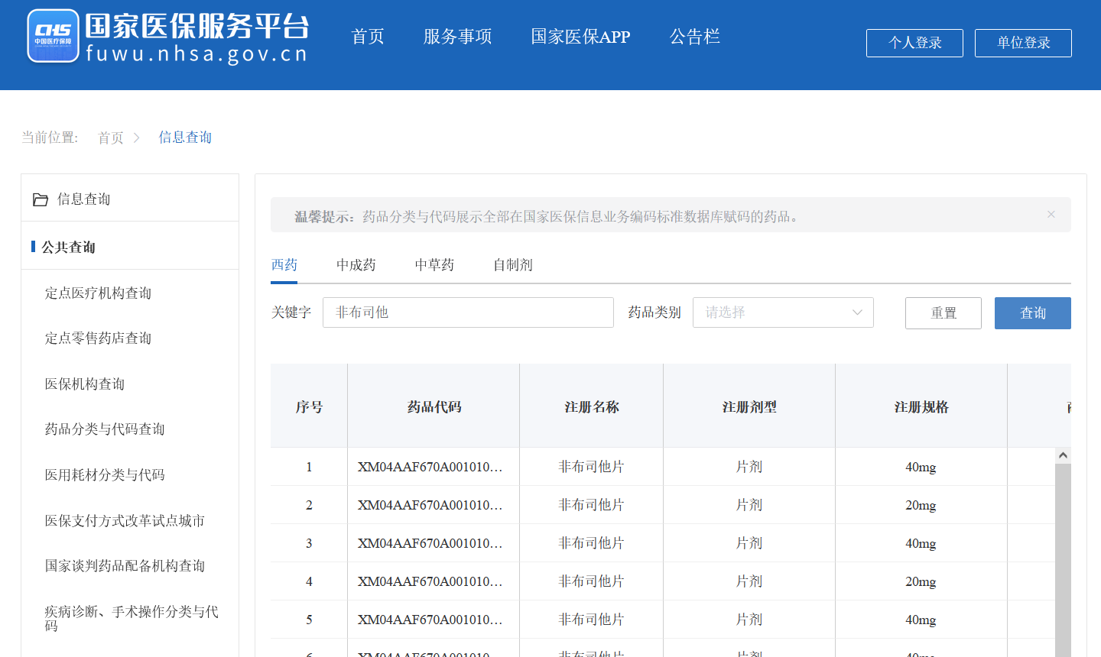Click the scrollbar up arrow in the table
Screen dimensions: 1101x657
pos(1063,455)
